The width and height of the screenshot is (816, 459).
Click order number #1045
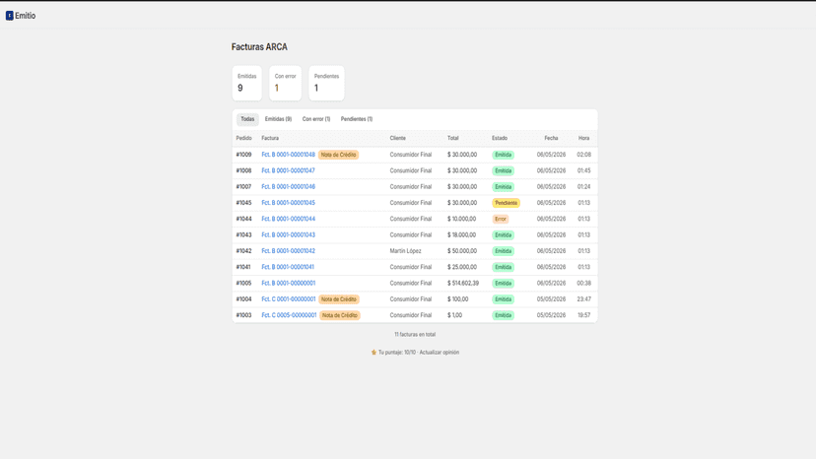[x=243, y=203]
